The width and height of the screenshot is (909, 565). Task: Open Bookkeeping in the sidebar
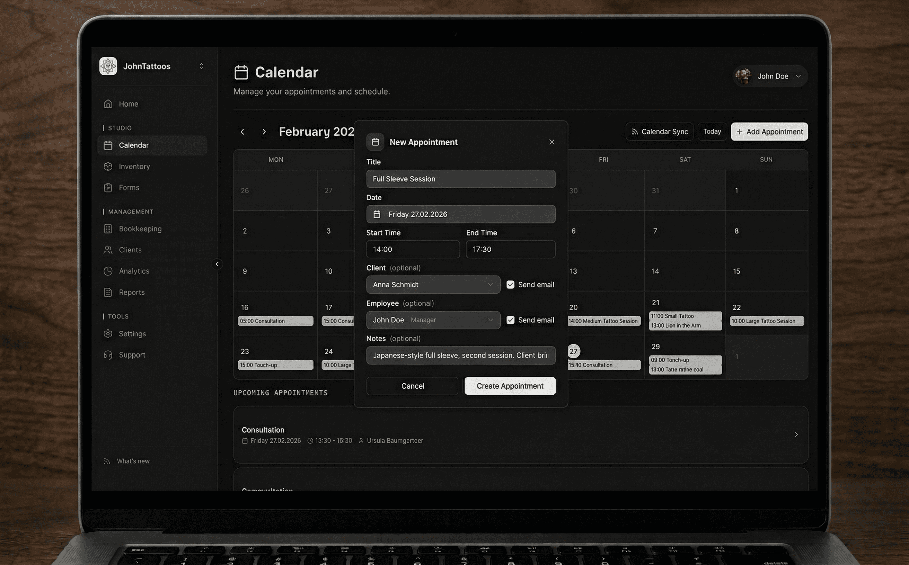(140, 229)
